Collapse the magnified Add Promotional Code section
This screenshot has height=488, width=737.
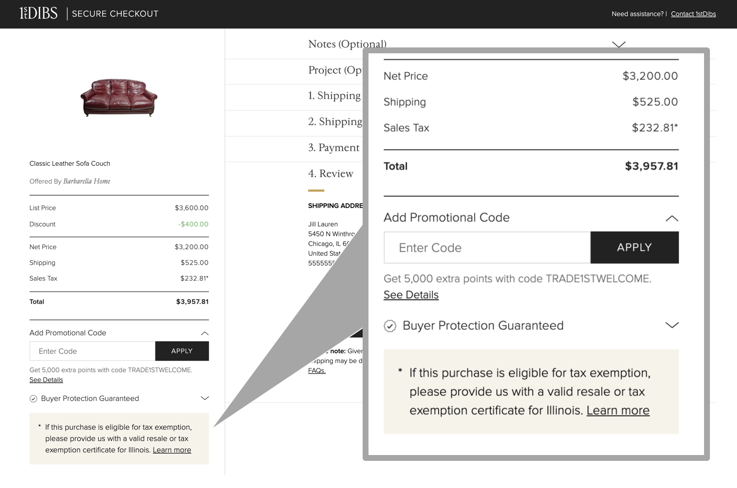[x=672, y=218]
